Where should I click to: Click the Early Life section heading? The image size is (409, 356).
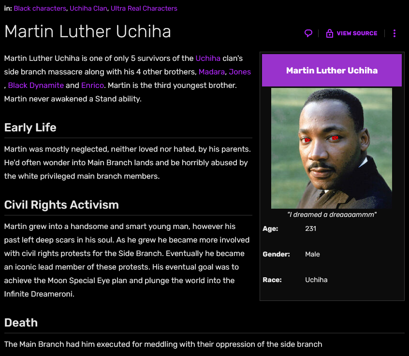[x=30, y=128]
